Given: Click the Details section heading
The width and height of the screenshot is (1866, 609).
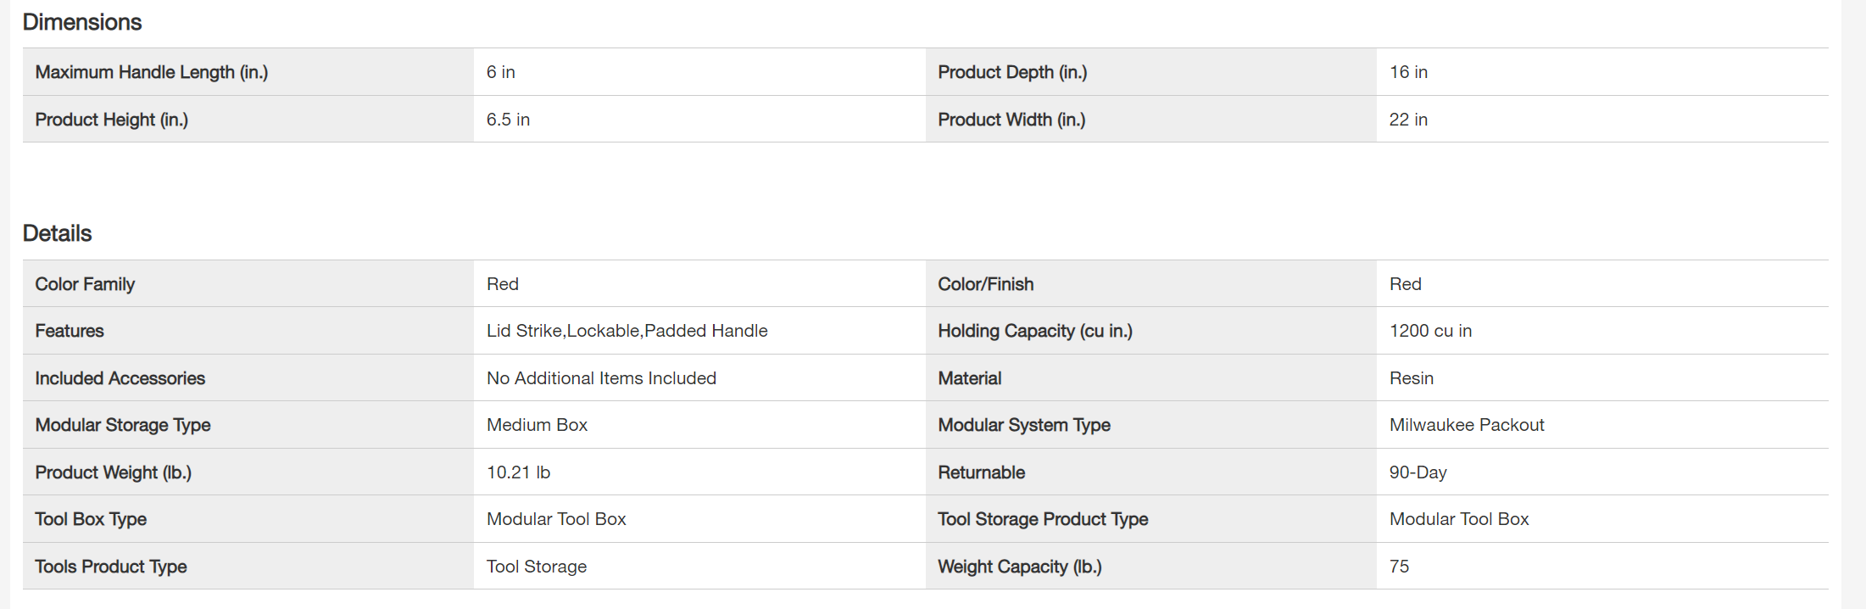Looking at the screenshot, I should point(58,233).
